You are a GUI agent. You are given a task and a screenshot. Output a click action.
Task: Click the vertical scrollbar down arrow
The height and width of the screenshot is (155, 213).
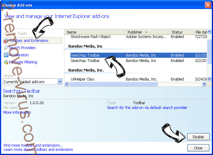209,79
